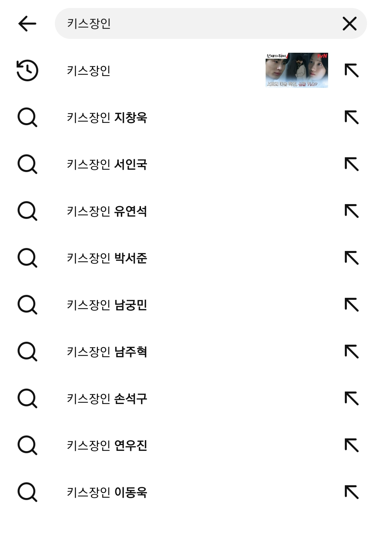
Task: Tap the back arrow icon
Action: point(27,24)
